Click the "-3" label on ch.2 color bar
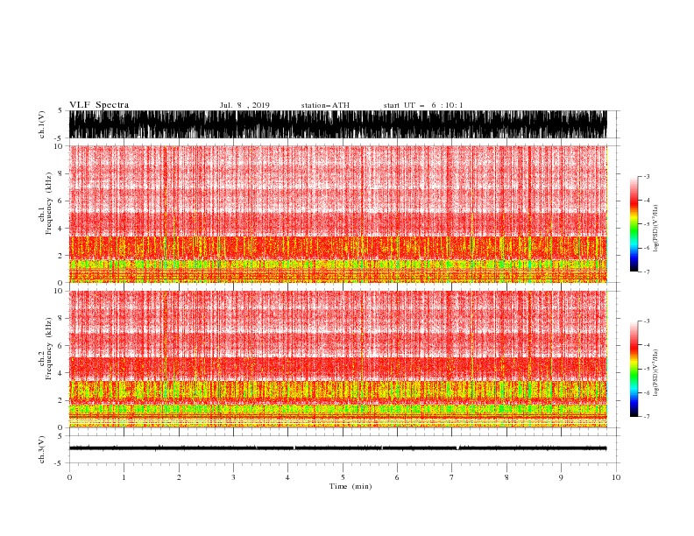This screenshot has width=694, height=536. coord(647,321)
